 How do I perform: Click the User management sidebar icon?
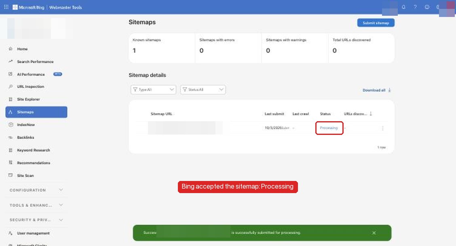click(11, 233)
